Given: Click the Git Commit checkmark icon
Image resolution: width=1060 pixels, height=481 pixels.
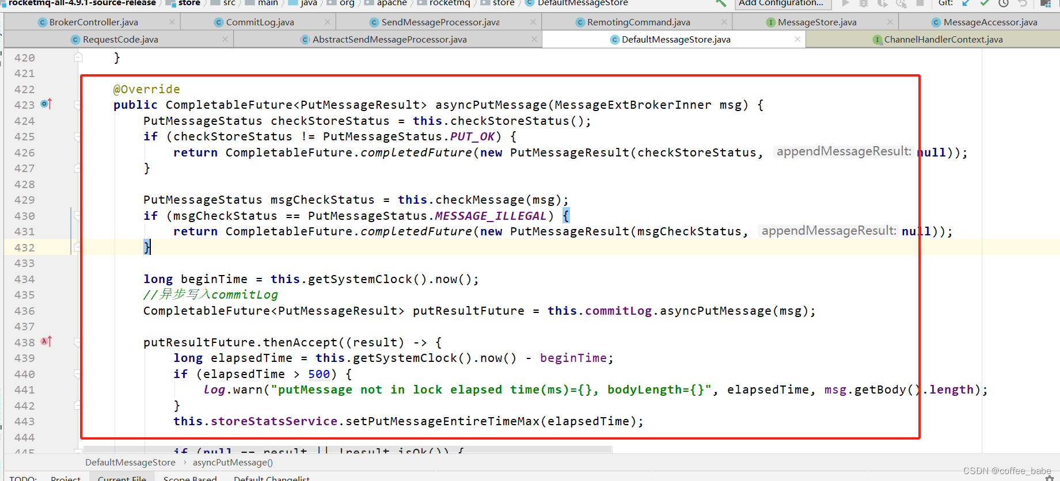Looking at the screenshot, I should point(985,3).
